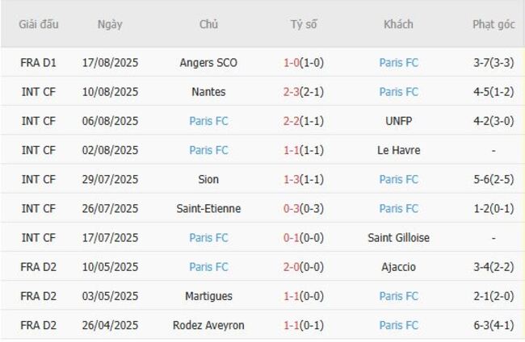Click home team Paris FC against Le Havre
This screenshot has height=342, width=525.
208,150
